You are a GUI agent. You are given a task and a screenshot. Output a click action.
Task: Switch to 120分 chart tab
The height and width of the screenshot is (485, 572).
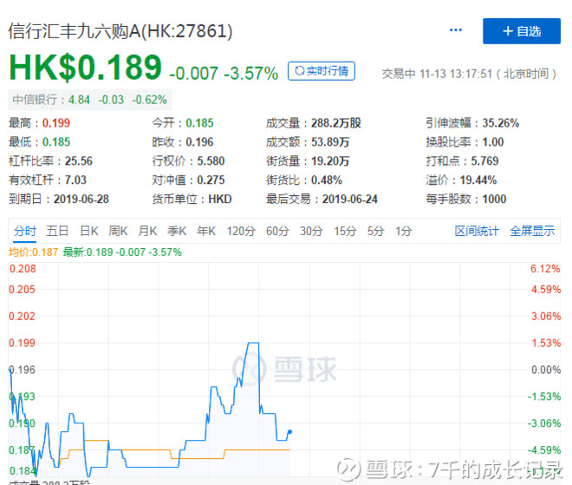point(241,231)
